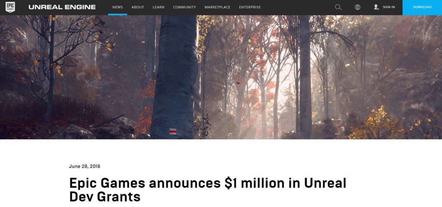Open the search magnifier icon

pyautogui.click(x=338, y=7)
